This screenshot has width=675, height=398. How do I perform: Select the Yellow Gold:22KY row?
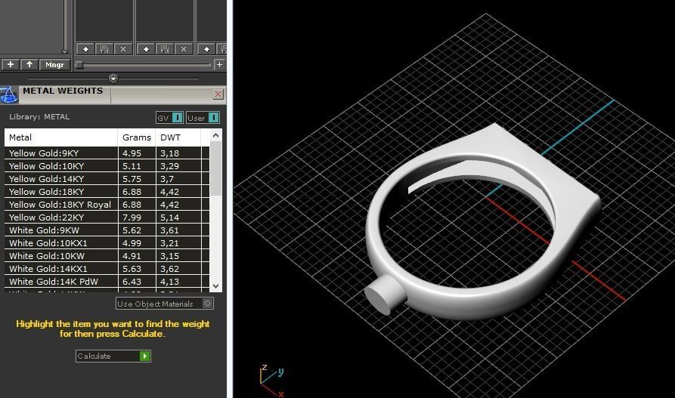coord(107,218)
